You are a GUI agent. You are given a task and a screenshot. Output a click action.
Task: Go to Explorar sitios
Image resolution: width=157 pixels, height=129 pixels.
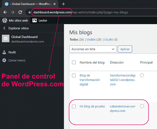pyautogui.click(x=18, y=28)
